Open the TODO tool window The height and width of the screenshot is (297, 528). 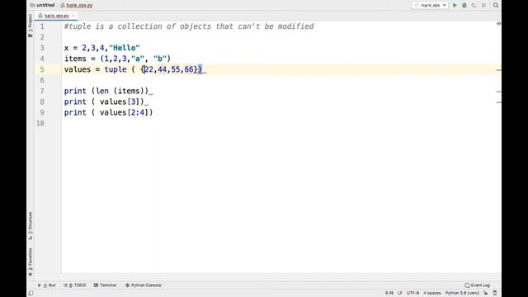pyautogui.click(x=75, y=285)
